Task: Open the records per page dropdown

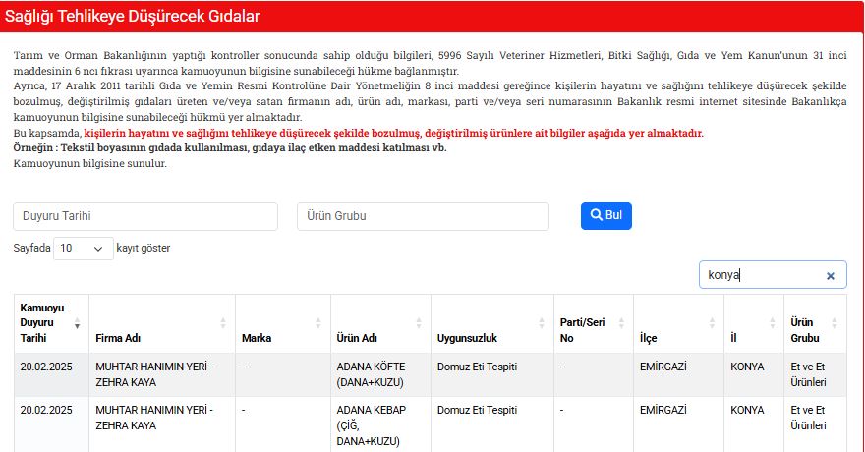Action: click(84, 248)
